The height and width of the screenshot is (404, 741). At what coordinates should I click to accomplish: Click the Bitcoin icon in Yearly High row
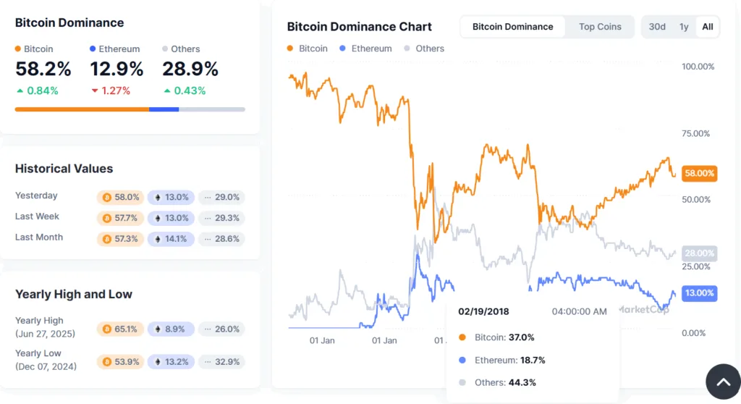107,329
